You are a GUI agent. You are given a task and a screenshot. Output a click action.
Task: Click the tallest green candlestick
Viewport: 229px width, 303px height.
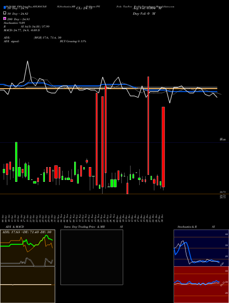coord(16,162)
